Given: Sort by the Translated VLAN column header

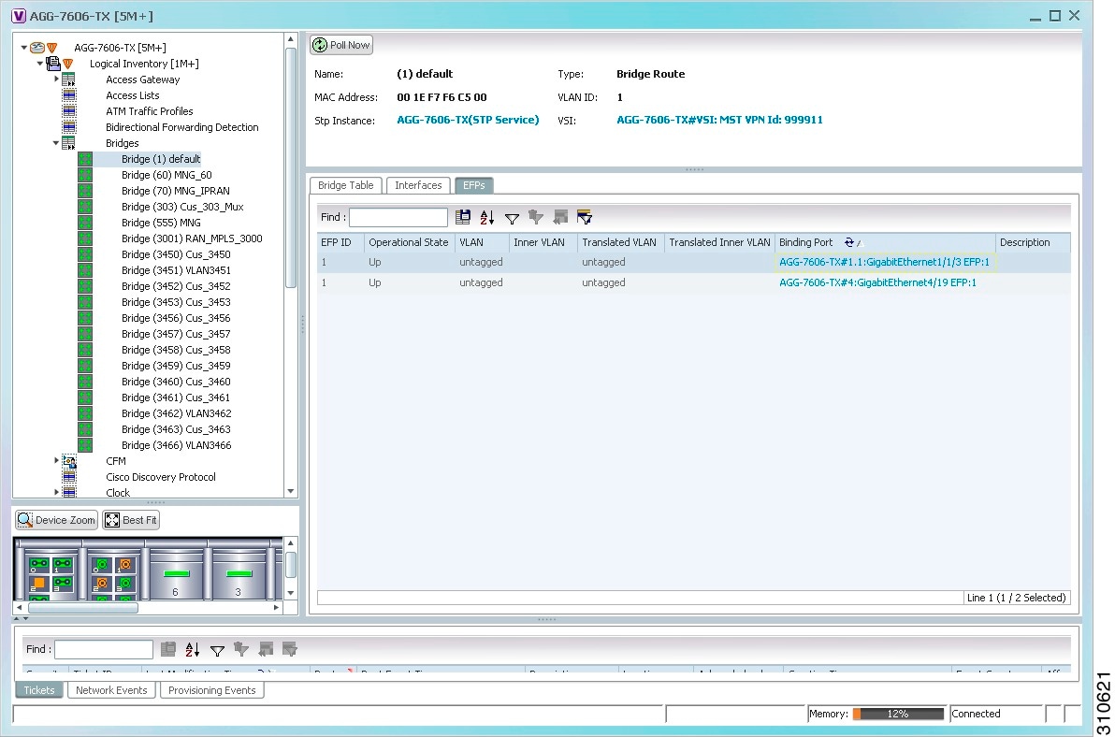Looking at the screenshot, I should (619, 242).
